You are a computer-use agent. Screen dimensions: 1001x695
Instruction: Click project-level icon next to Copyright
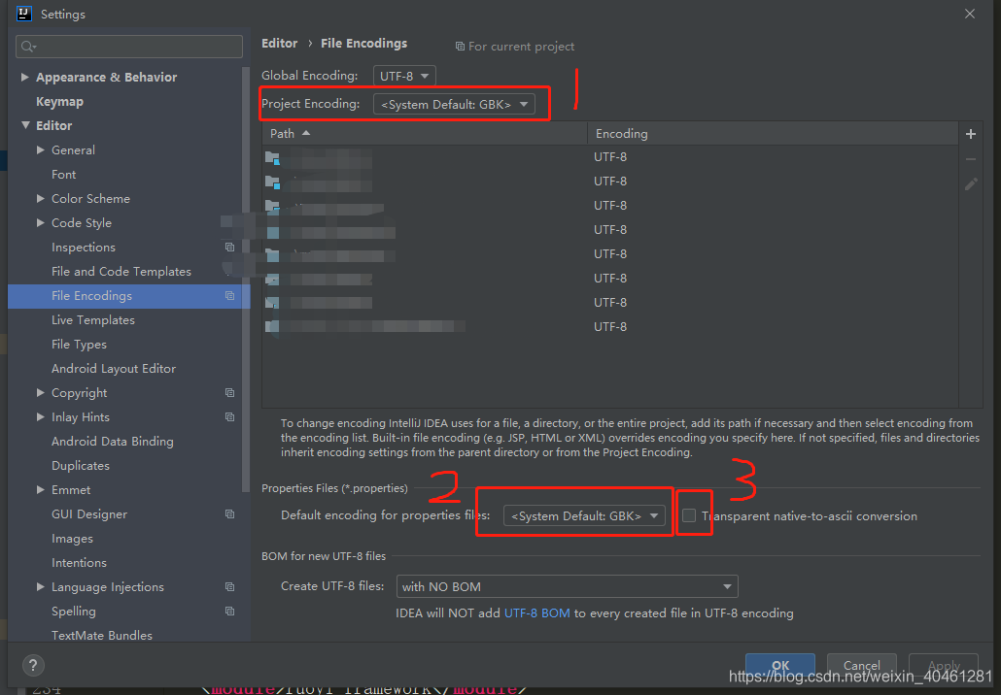(229, 393)
